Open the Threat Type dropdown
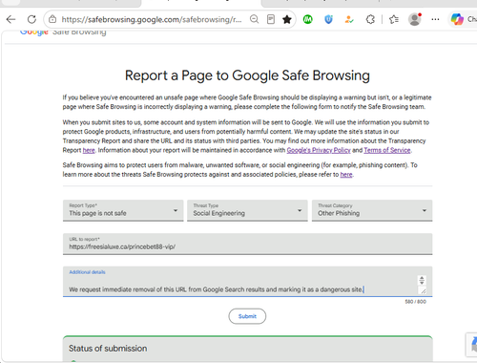This screenshot has height=363, width=477. click(x=247, y=210)
